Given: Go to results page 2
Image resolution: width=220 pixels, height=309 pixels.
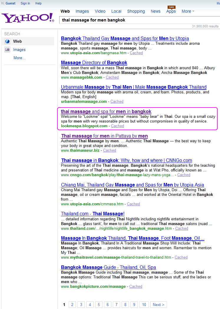Looking at the screenshot, I should 72,305.
